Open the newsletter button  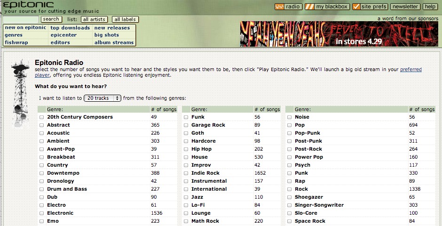(x=405, y=7)
